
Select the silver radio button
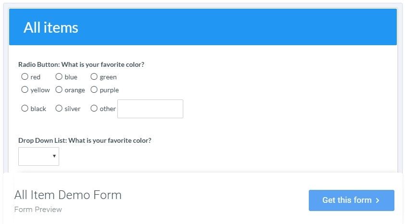pyautogui.click(x=59, y=108)
